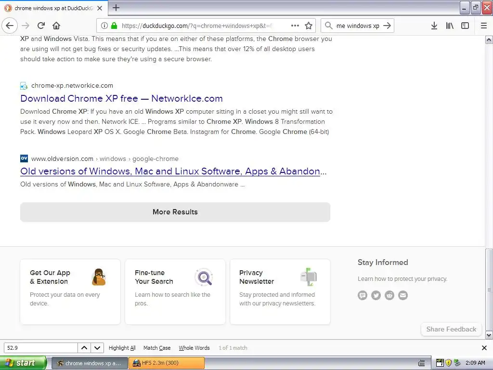Jump to previous find match arrow
This screenshot has width=493, height=370.
[84, 348]
